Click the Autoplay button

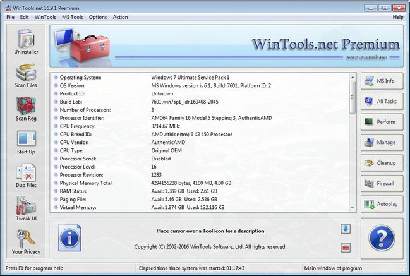382,204
